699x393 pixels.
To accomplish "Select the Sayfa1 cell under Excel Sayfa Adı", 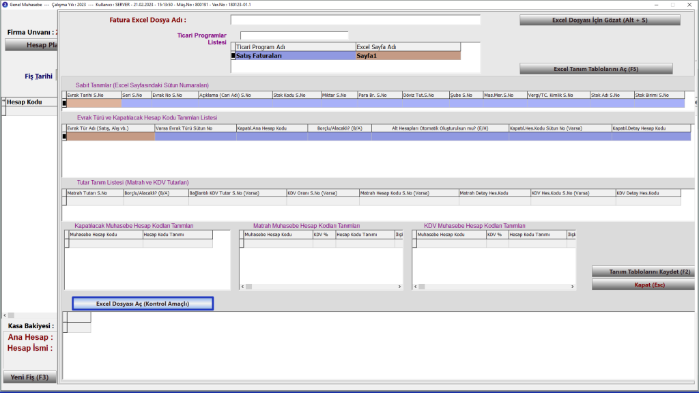I will (408, 56).
